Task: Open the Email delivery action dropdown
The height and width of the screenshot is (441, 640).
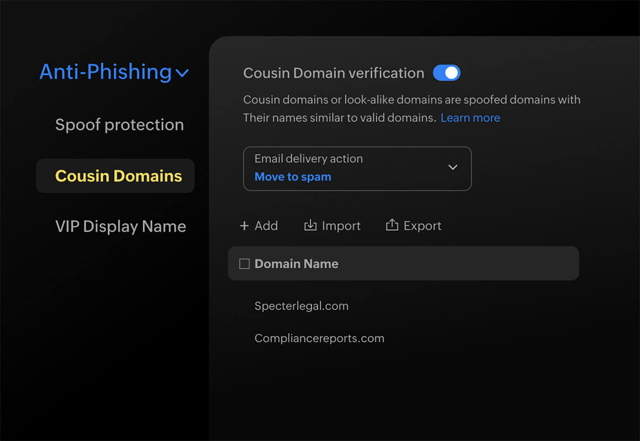Action: click(x=357, y=168)
